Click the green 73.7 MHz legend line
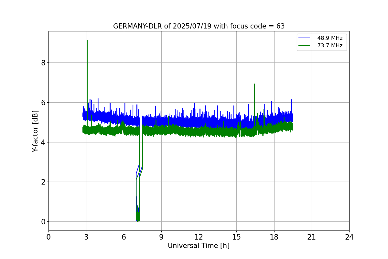Viewport: 388px width, 259px height. click(x=305, y=46)
